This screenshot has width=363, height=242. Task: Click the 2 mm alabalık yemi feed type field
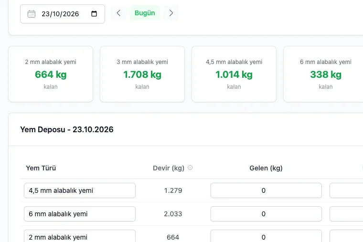tap(80, 236)
